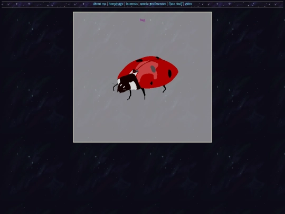Go to the "homepage" link
285x214 pixels.
click(x=116, y=4)
